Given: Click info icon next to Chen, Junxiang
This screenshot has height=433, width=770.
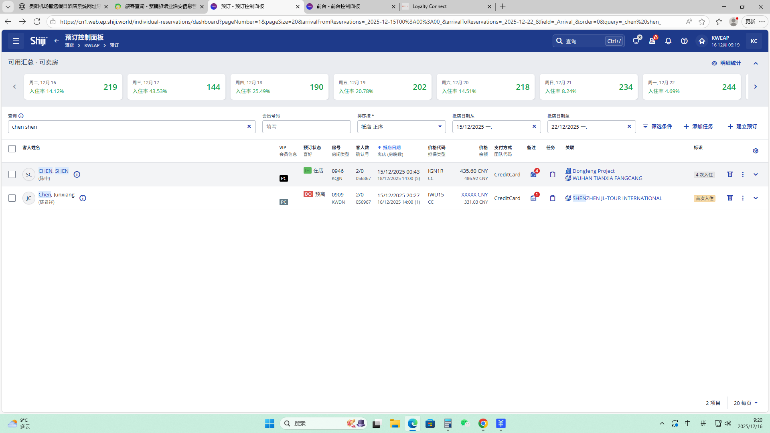Looking at the screenshot, I should (x=83, y=198).
